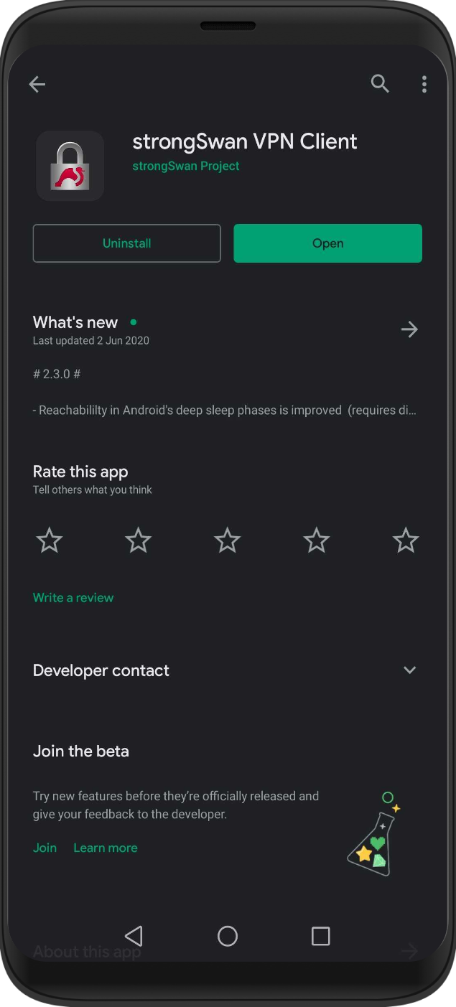The width and height of the screenshot is (456, 1007).
Task: Expand the Developer contact section
Action: point(409,670)
